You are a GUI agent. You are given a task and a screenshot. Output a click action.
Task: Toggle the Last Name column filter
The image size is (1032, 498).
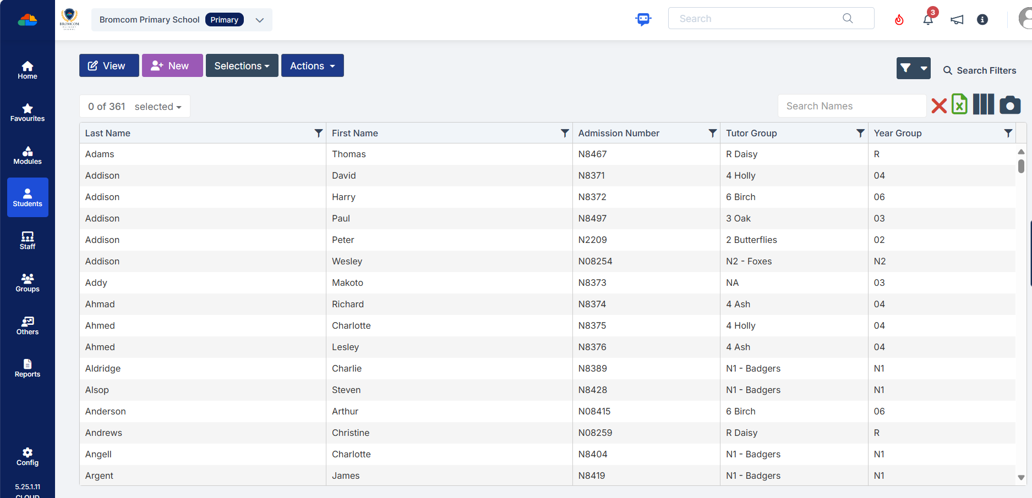point(318,133)
